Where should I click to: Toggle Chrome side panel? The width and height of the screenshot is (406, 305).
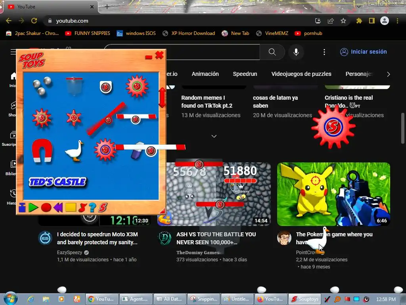click(372, 21)
